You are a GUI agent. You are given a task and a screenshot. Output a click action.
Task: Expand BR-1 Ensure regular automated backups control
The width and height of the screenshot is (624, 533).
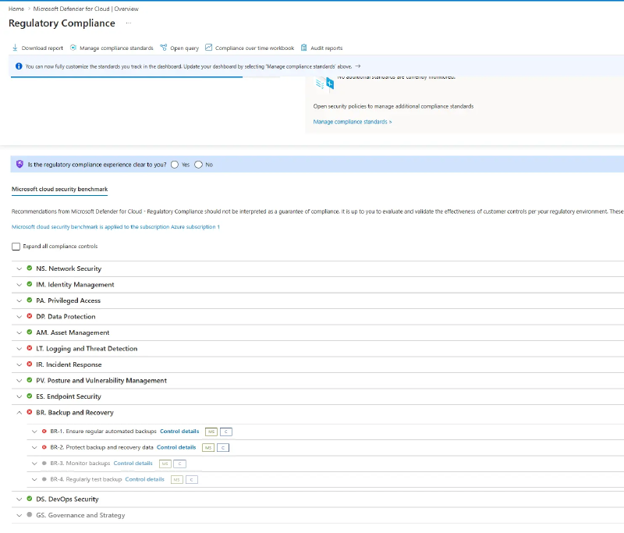(x=34, y=432)
